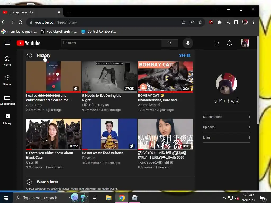Open a new browser tab
This screenshot has width=271, height=203.
click(x=69, y=12)
